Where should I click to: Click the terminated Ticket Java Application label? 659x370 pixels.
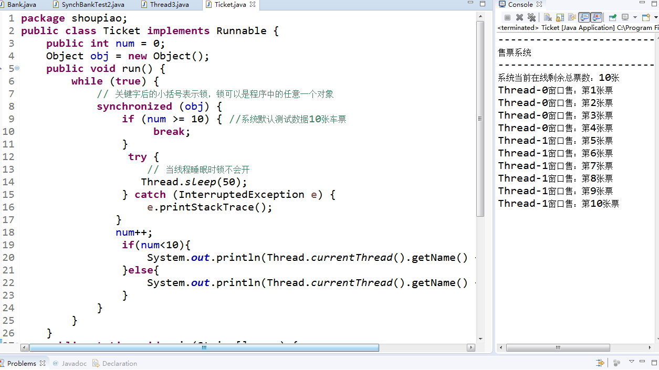[578, 27]
